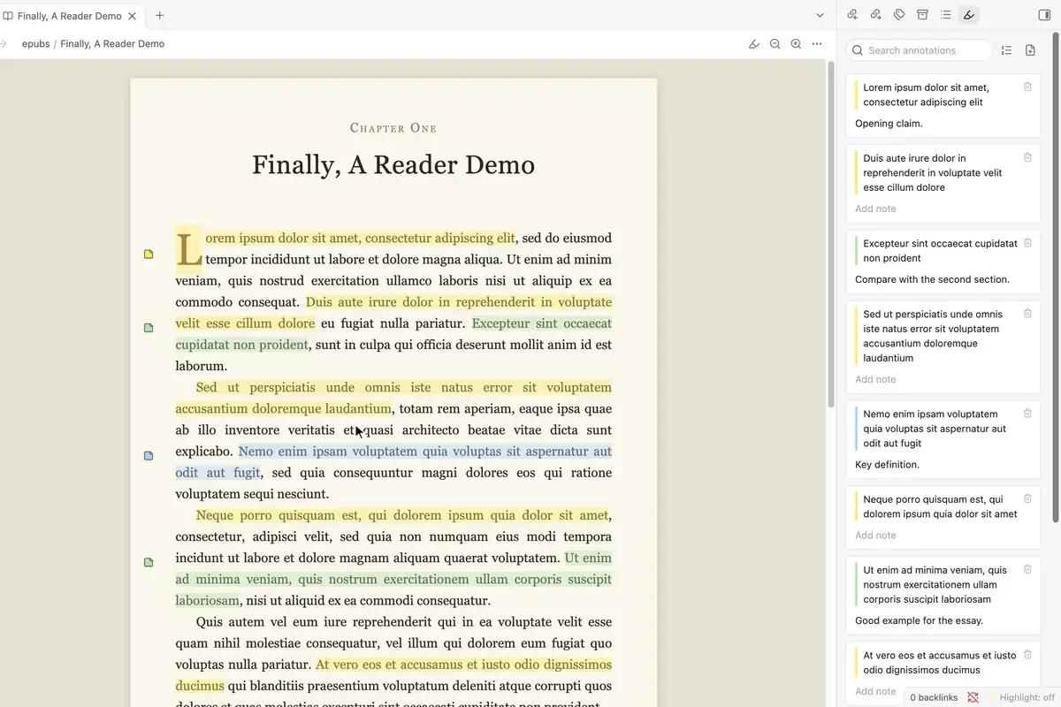Screen dimensions: 1061x707
Task: Delete the At vero eos annotation
Action: click(1027, 655)
